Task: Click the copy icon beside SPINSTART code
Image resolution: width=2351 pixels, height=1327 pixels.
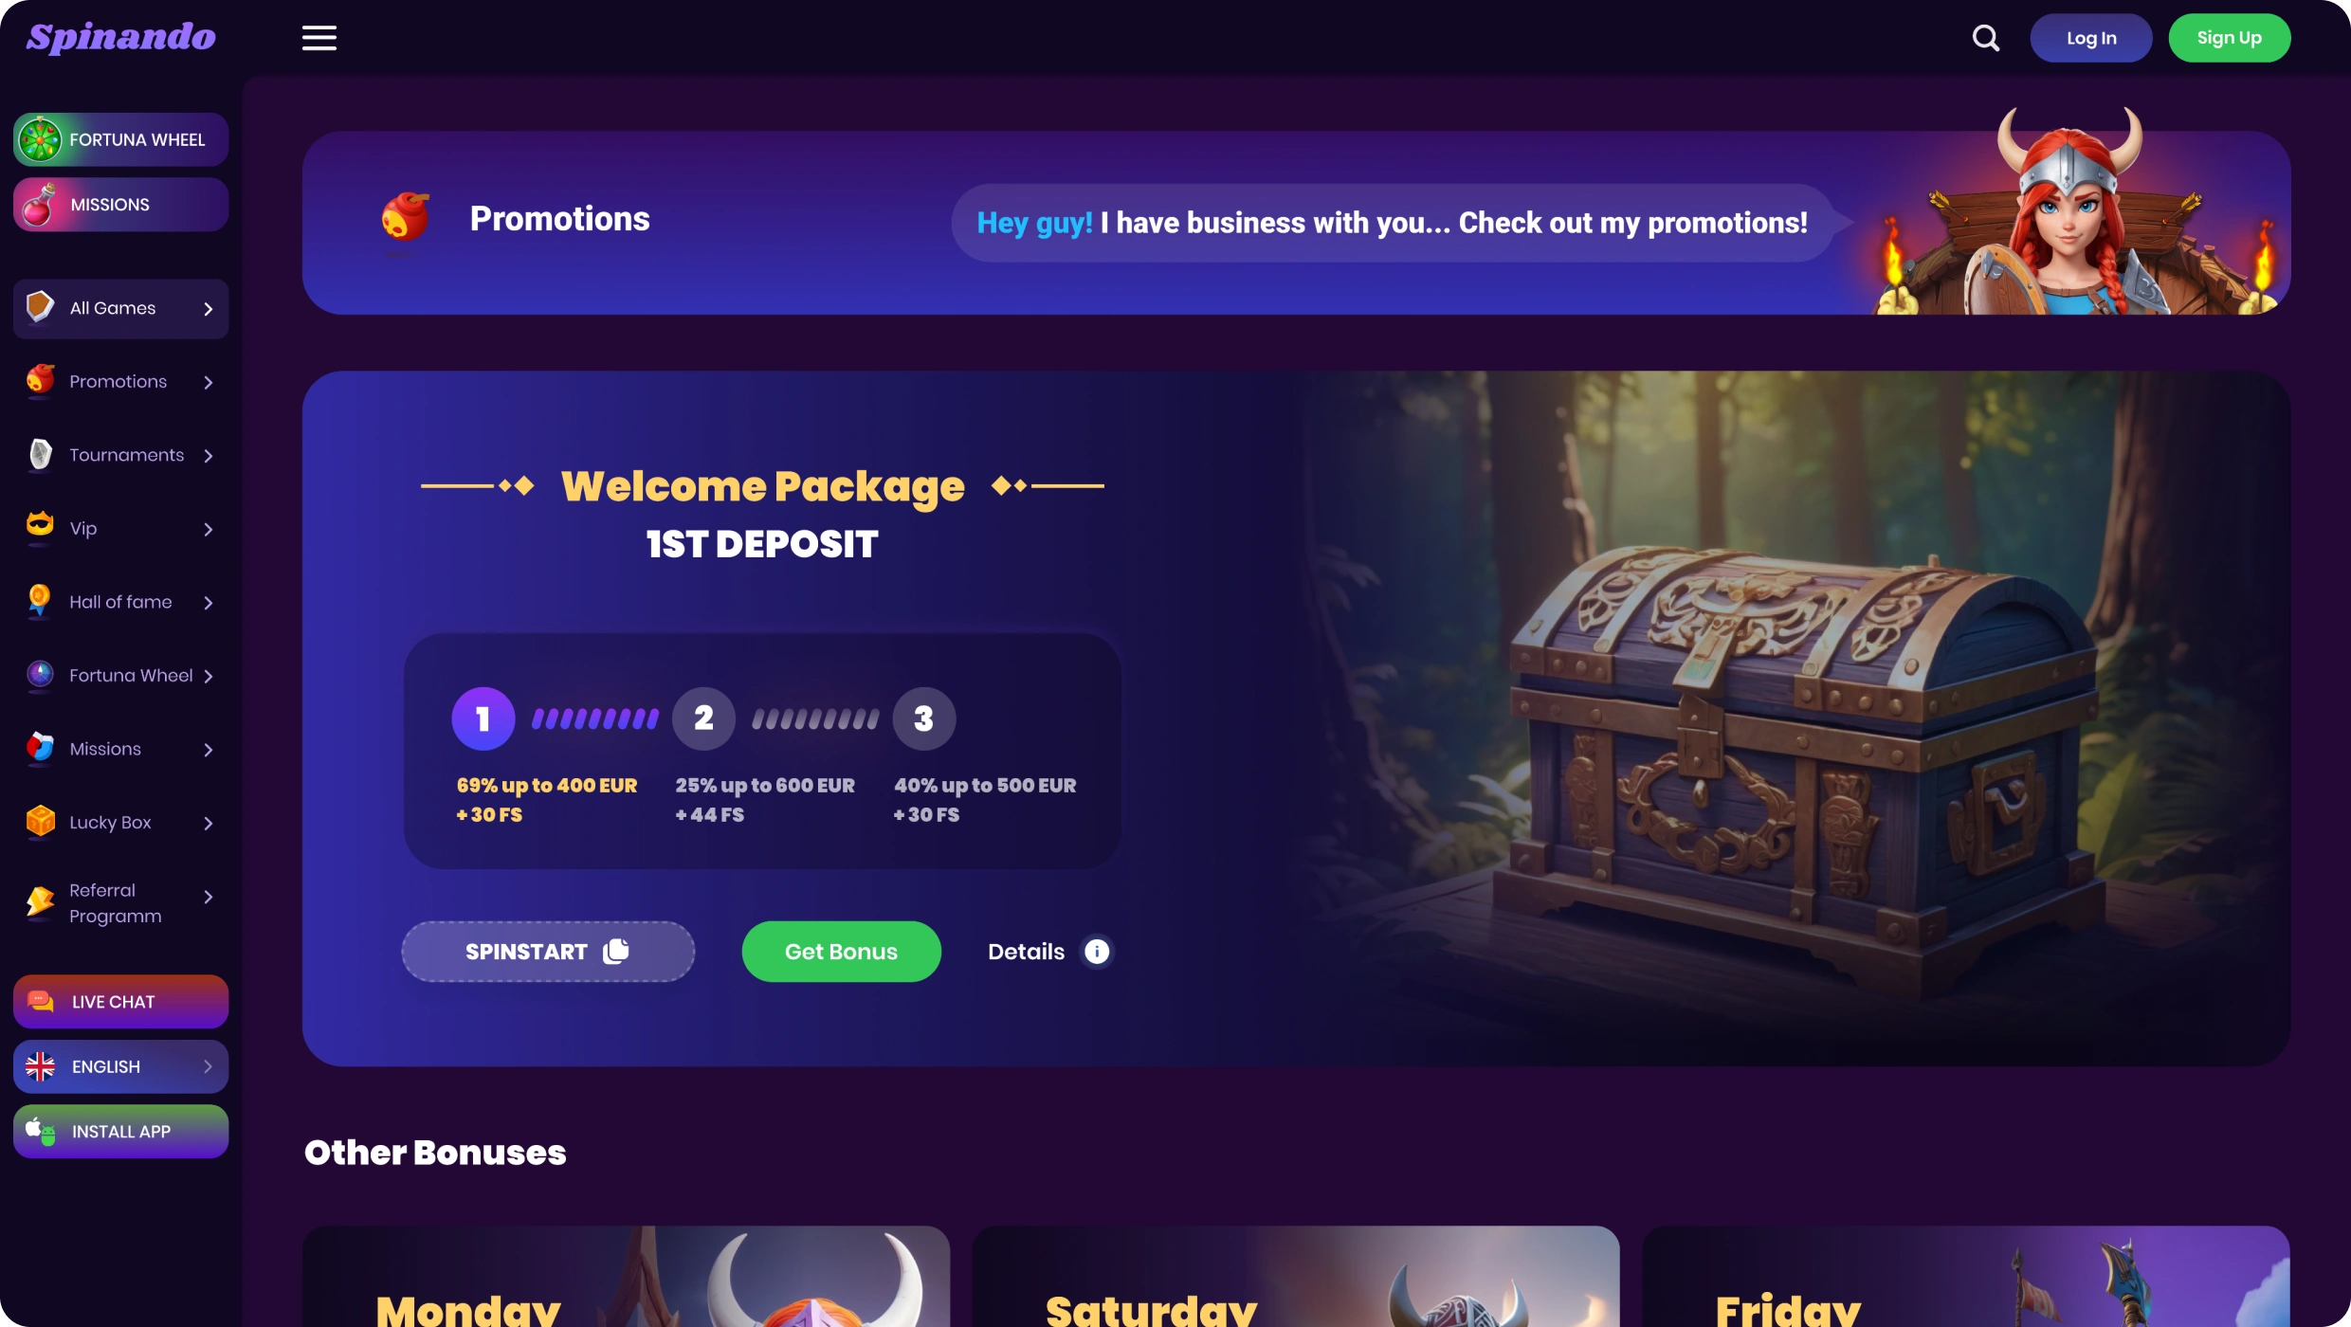Action: 616,951
